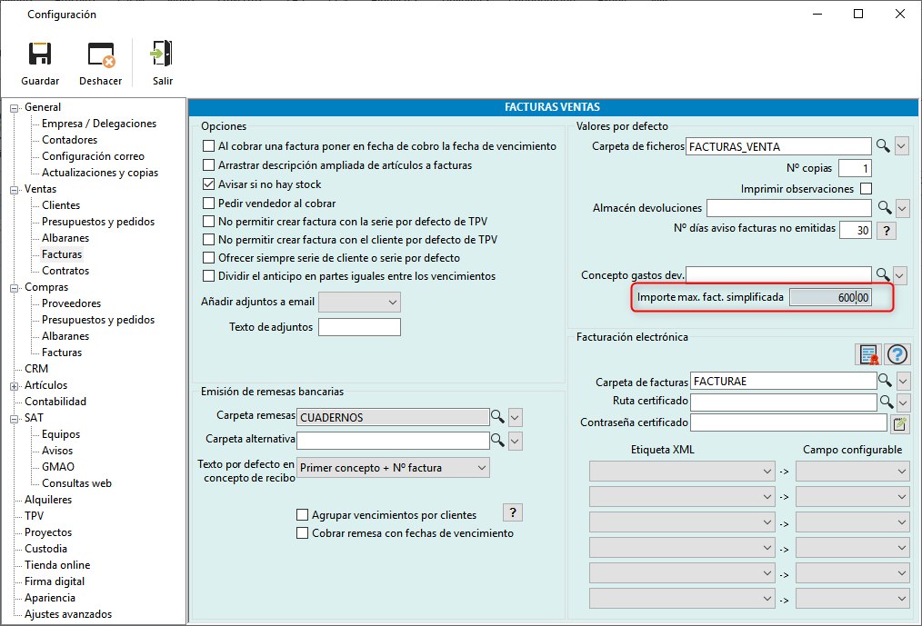922x626 pixels.
Task: Click Nº días aviso facturas field
Action: 855,230
